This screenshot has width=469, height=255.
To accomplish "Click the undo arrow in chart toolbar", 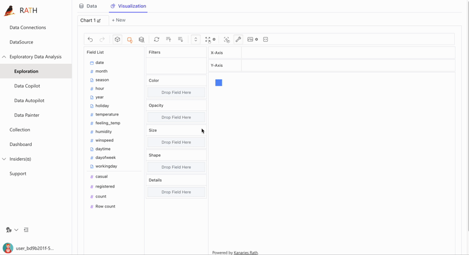I will (90, 39).
